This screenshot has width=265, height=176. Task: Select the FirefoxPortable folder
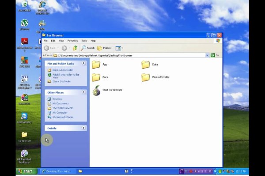click(x=146, y=77)
